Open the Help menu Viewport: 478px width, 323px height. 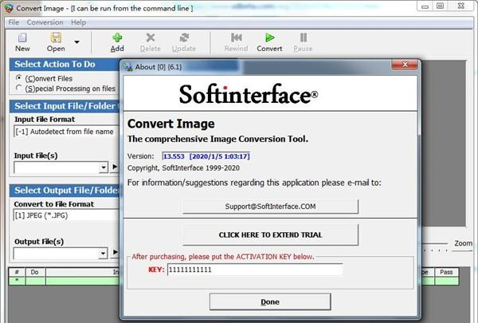78,22
